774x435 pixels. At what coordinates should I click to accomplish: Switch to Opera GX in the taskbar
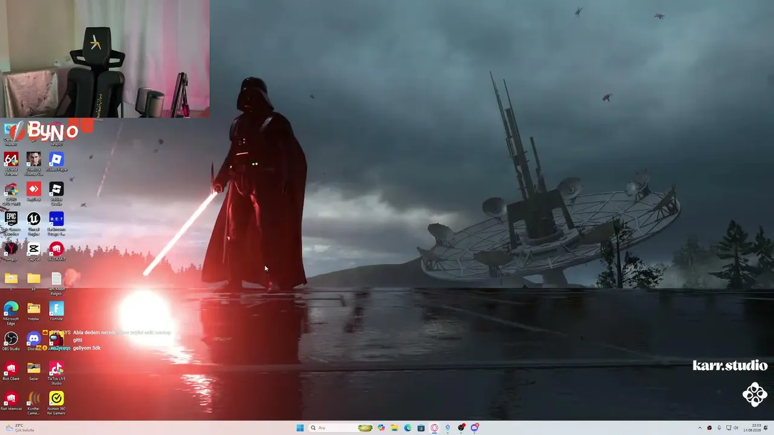click(434, 428)
